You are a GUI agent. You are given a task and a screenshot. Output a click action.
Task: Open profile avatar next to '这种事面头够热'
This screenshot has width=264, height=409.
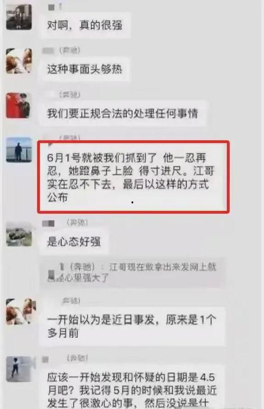(19, 61)
